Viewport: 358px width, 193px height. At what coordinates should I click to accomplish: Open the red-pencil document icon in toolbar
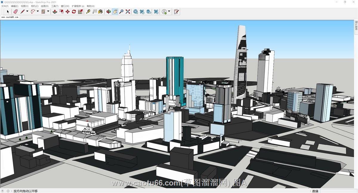click(x=176, y=12)
